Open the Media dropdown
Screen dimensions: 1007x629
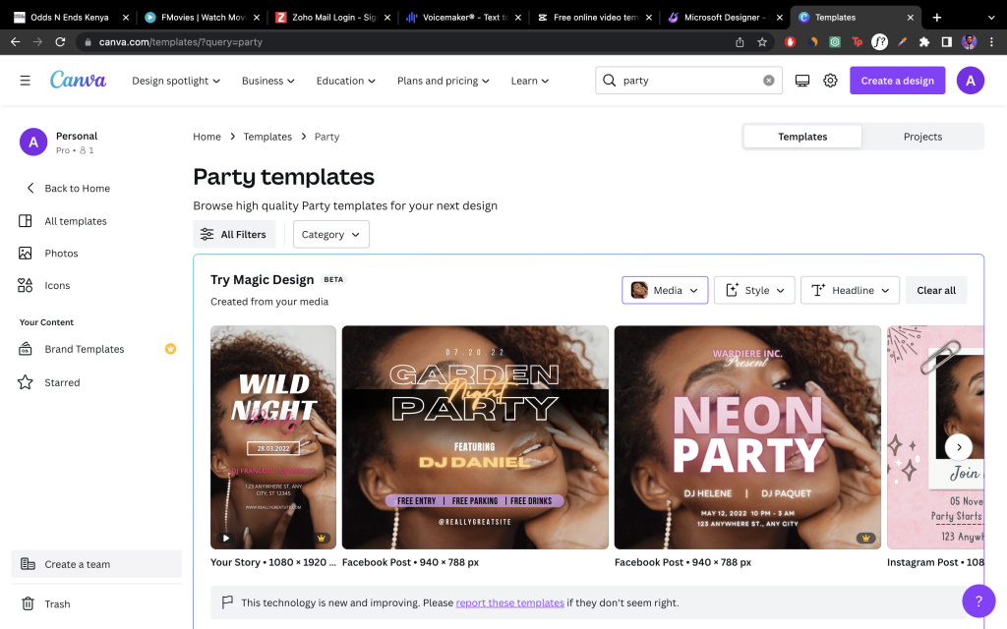pos(665,290)
